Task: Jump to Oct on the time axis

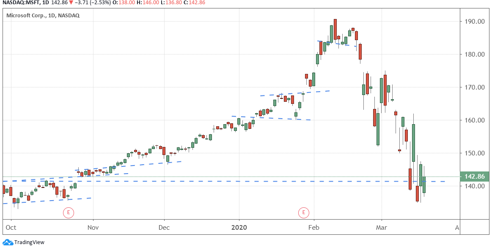Action: pos(11,228)
